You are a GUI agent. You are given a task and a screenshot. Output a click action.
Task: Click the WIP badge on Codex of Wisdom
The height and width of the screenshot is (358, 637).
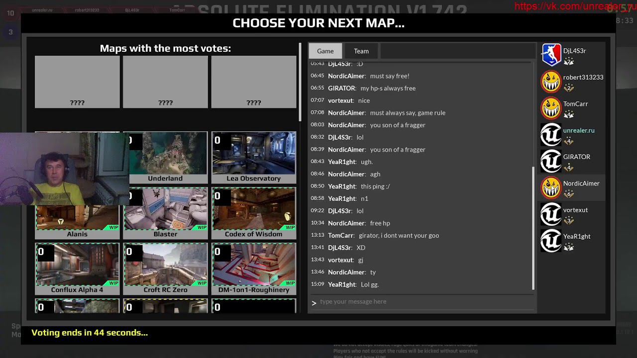(x=289, y=227)
